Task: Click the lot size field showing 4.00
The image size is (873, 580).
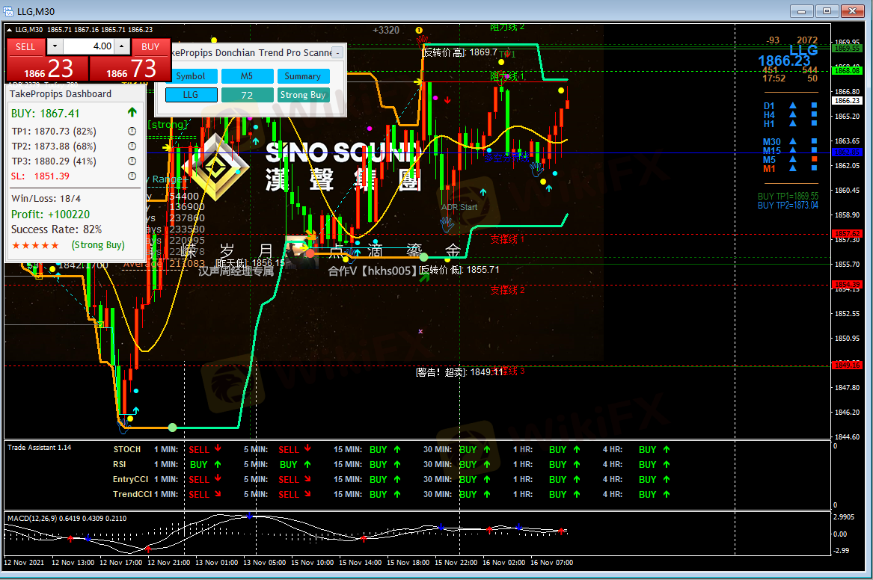Action: 88,46
